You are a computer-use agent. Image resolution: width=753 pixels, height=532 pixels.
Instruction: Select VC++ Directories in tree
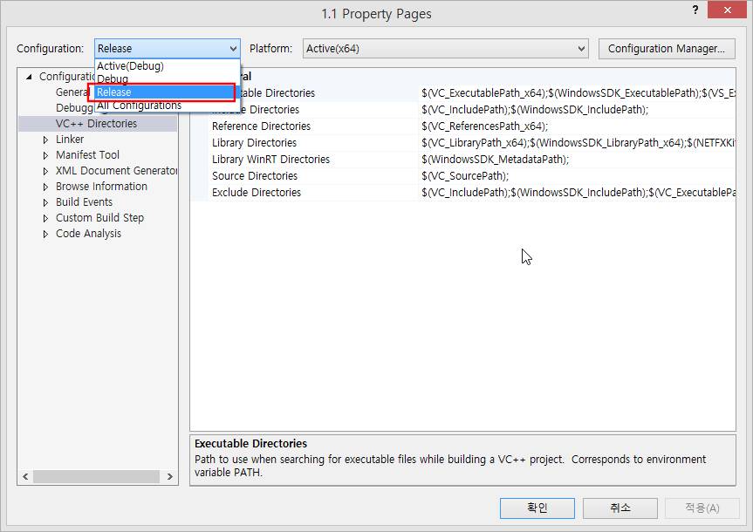(x=96, y=124)
